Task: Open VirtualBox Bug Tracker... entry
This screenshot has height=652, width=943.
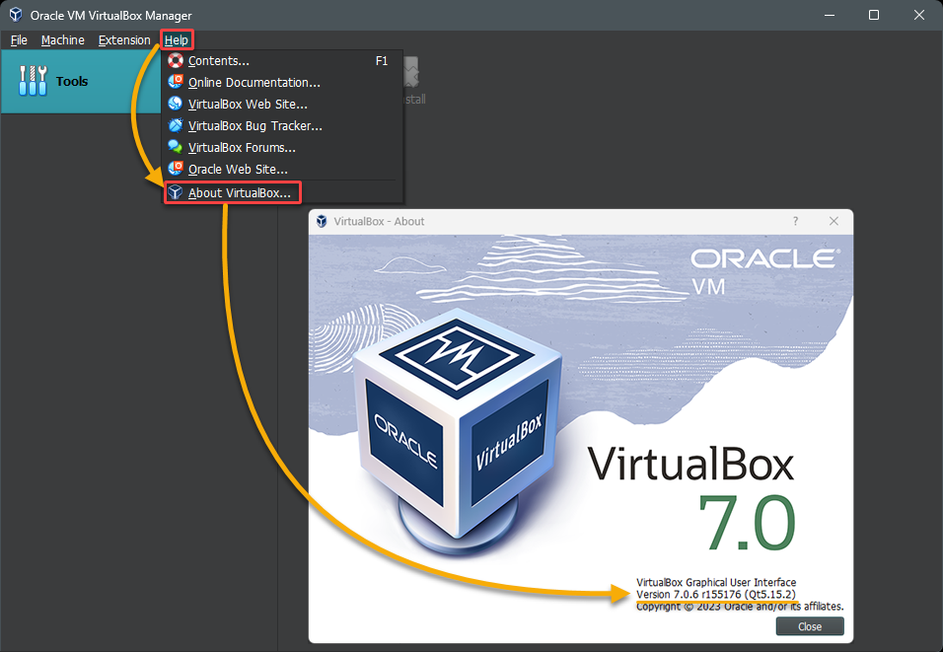Action: pos(282,125)
